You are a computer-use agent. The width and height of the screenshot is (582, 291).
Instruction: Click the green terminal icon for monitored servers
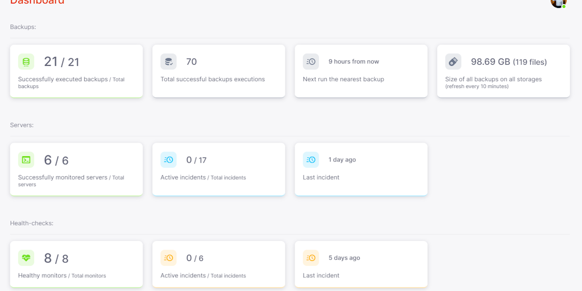click(26, 160)
